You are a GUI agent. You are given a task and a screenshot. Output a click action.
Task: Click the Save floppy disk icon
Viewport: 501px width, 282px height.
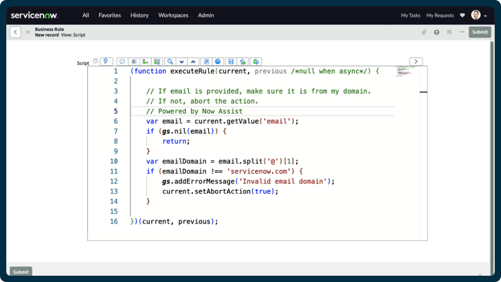tap(231, 62)
